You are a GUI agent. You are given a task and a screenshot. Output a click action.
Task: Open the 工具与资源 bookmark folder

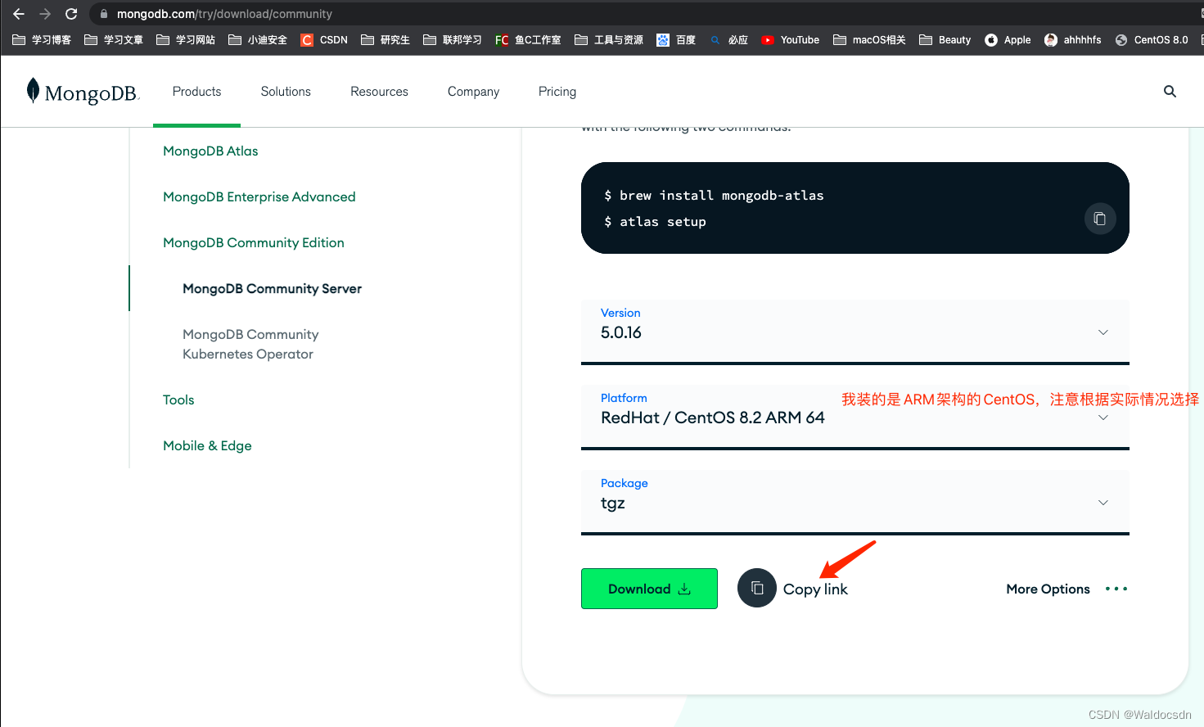609,39
